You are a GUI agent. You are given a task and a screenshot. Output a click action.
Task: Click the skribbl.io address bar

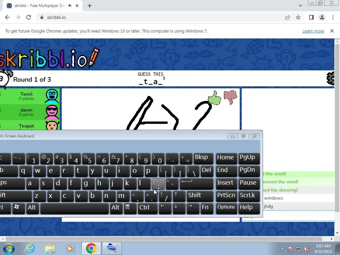[x=160, y=17]
